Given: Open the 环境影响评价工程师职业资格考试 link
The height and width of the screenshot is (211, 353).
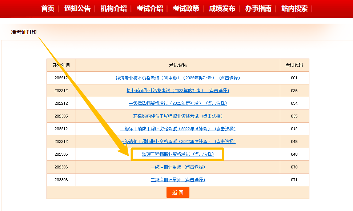Looking at the screenshot, I should coord(178,116).
